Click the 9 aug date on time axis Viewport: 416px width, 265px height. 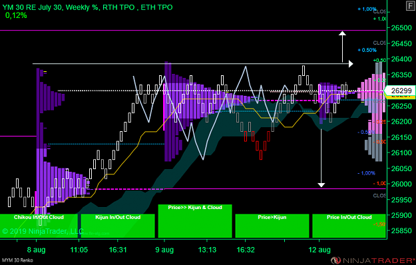164,250
